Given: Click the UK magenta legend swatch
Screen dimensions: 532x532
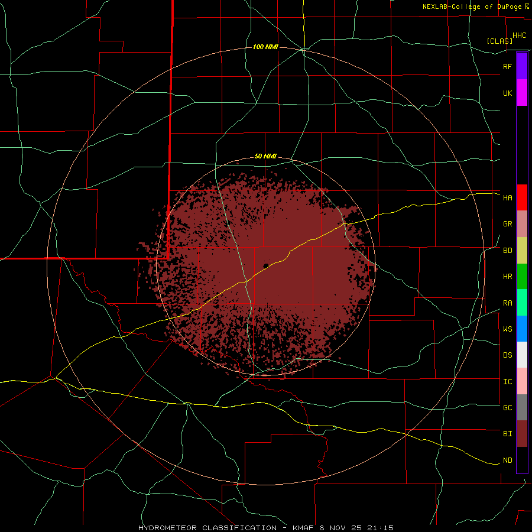Looking at the screenshot, I should [522, 93].
